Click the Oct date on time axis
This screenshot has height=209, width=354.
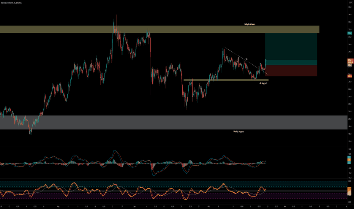pyautogui.click(x=209, y=206)
